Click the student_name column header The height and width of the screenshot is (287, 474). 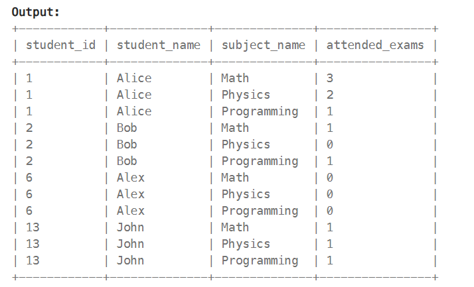tap(158, 45)
